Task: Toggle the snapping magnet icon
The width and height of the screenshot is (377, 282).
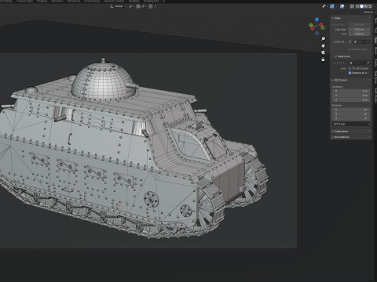Action: click(137, 6)
